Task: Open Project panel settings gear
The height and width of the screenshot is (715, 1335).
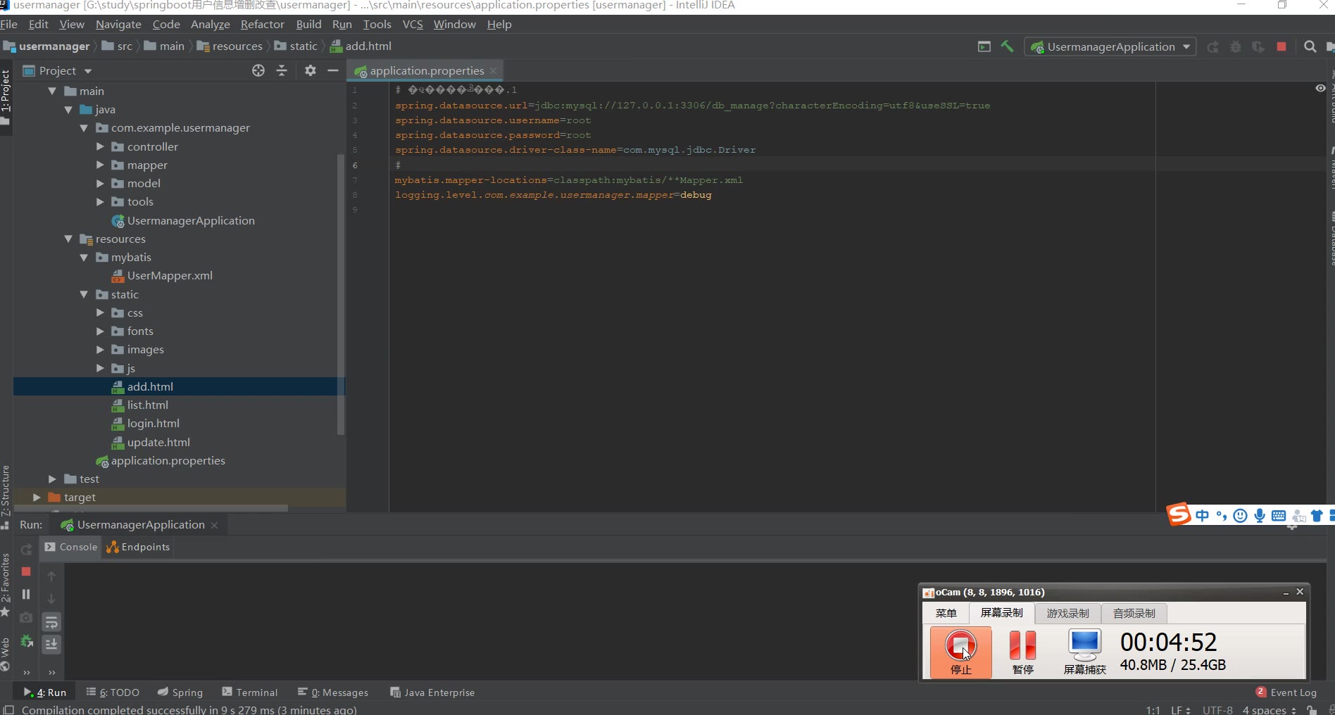Action: (x=310, y=70)
